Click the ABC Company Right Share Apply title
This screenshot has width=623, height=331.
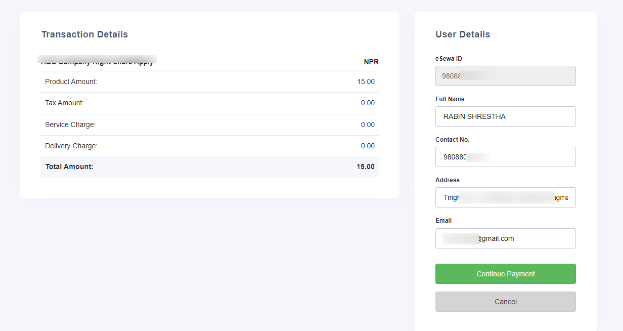[96, 61]
